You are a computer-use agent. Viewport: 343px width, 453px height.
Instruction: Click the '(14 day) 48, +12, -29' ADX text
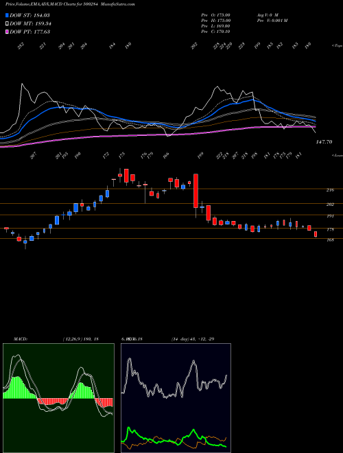193,339
